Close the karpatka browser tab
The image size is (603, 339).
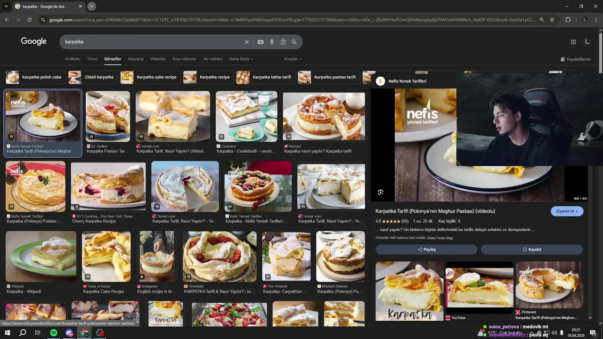coord(81,7)
